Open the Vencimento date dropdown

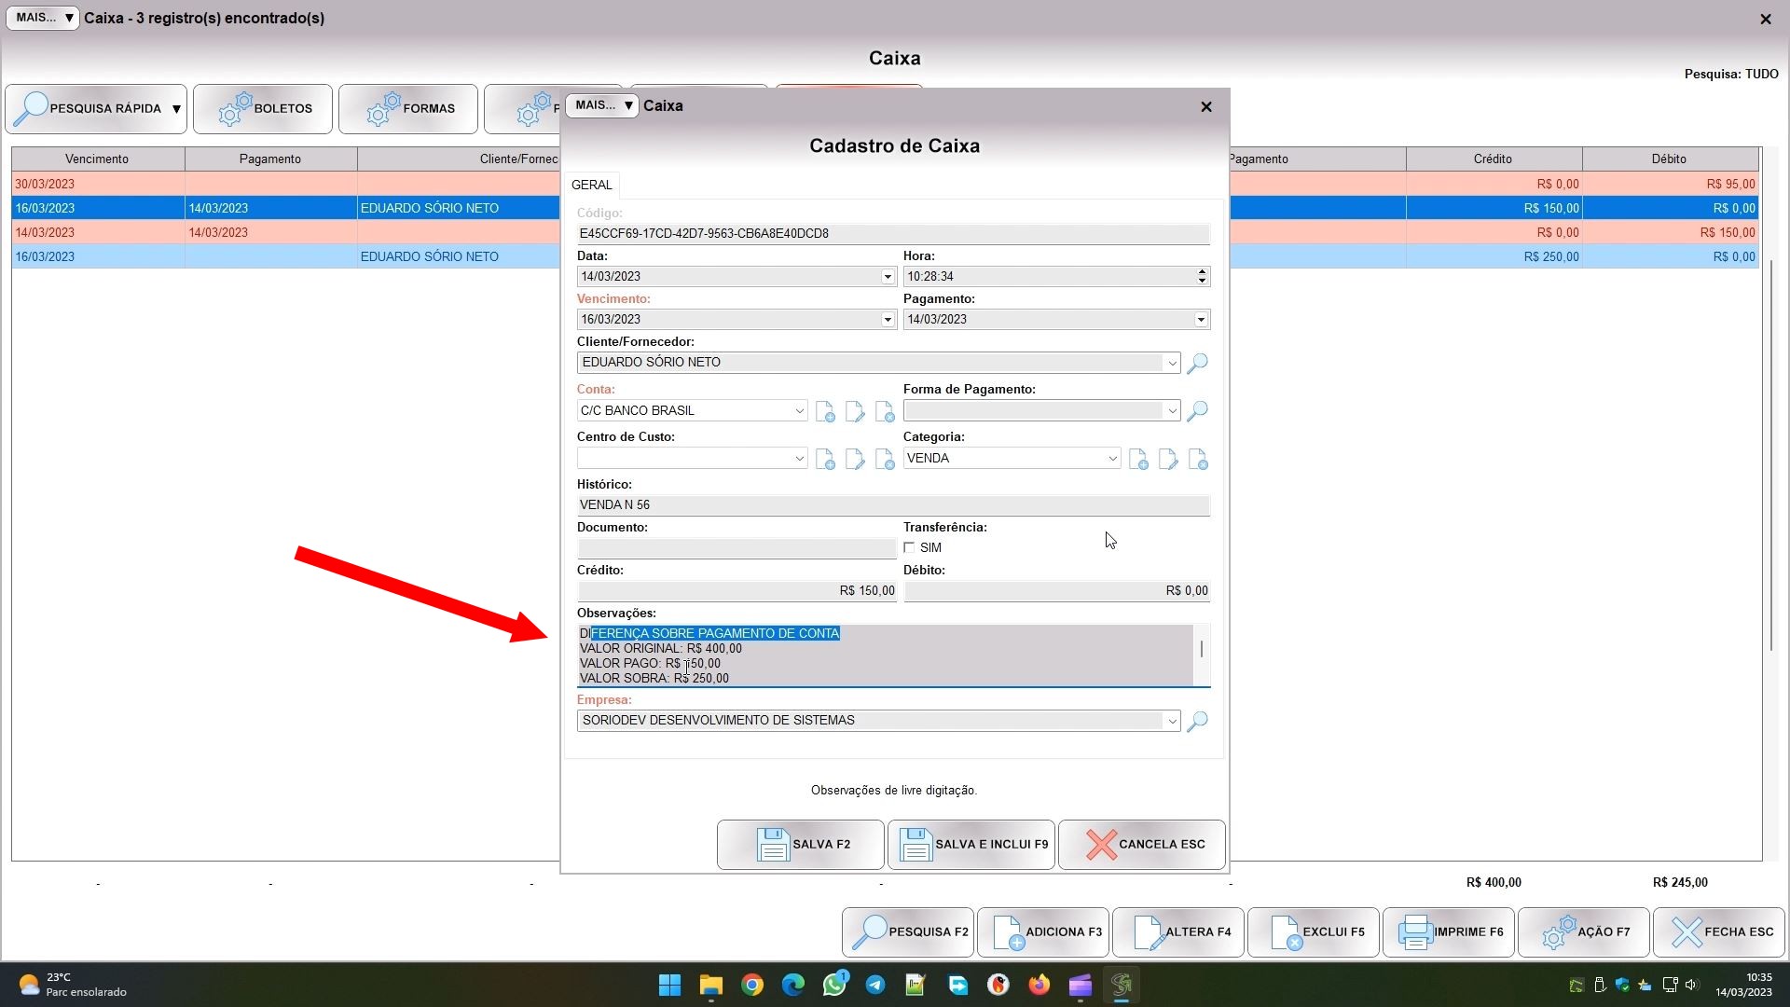click(x=888, y=320)
